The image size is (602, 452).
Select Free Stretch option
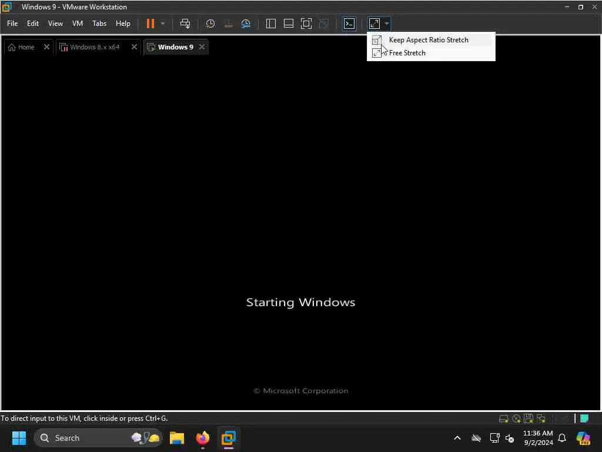click(431, 53)
